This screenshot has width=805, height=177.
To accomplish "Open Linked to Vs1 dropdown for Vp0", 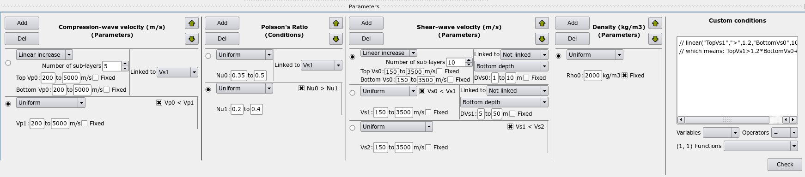I will (177, 72).
